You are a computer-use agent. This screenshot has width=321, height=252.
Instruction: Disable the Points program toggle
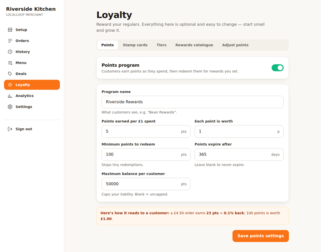278,68
